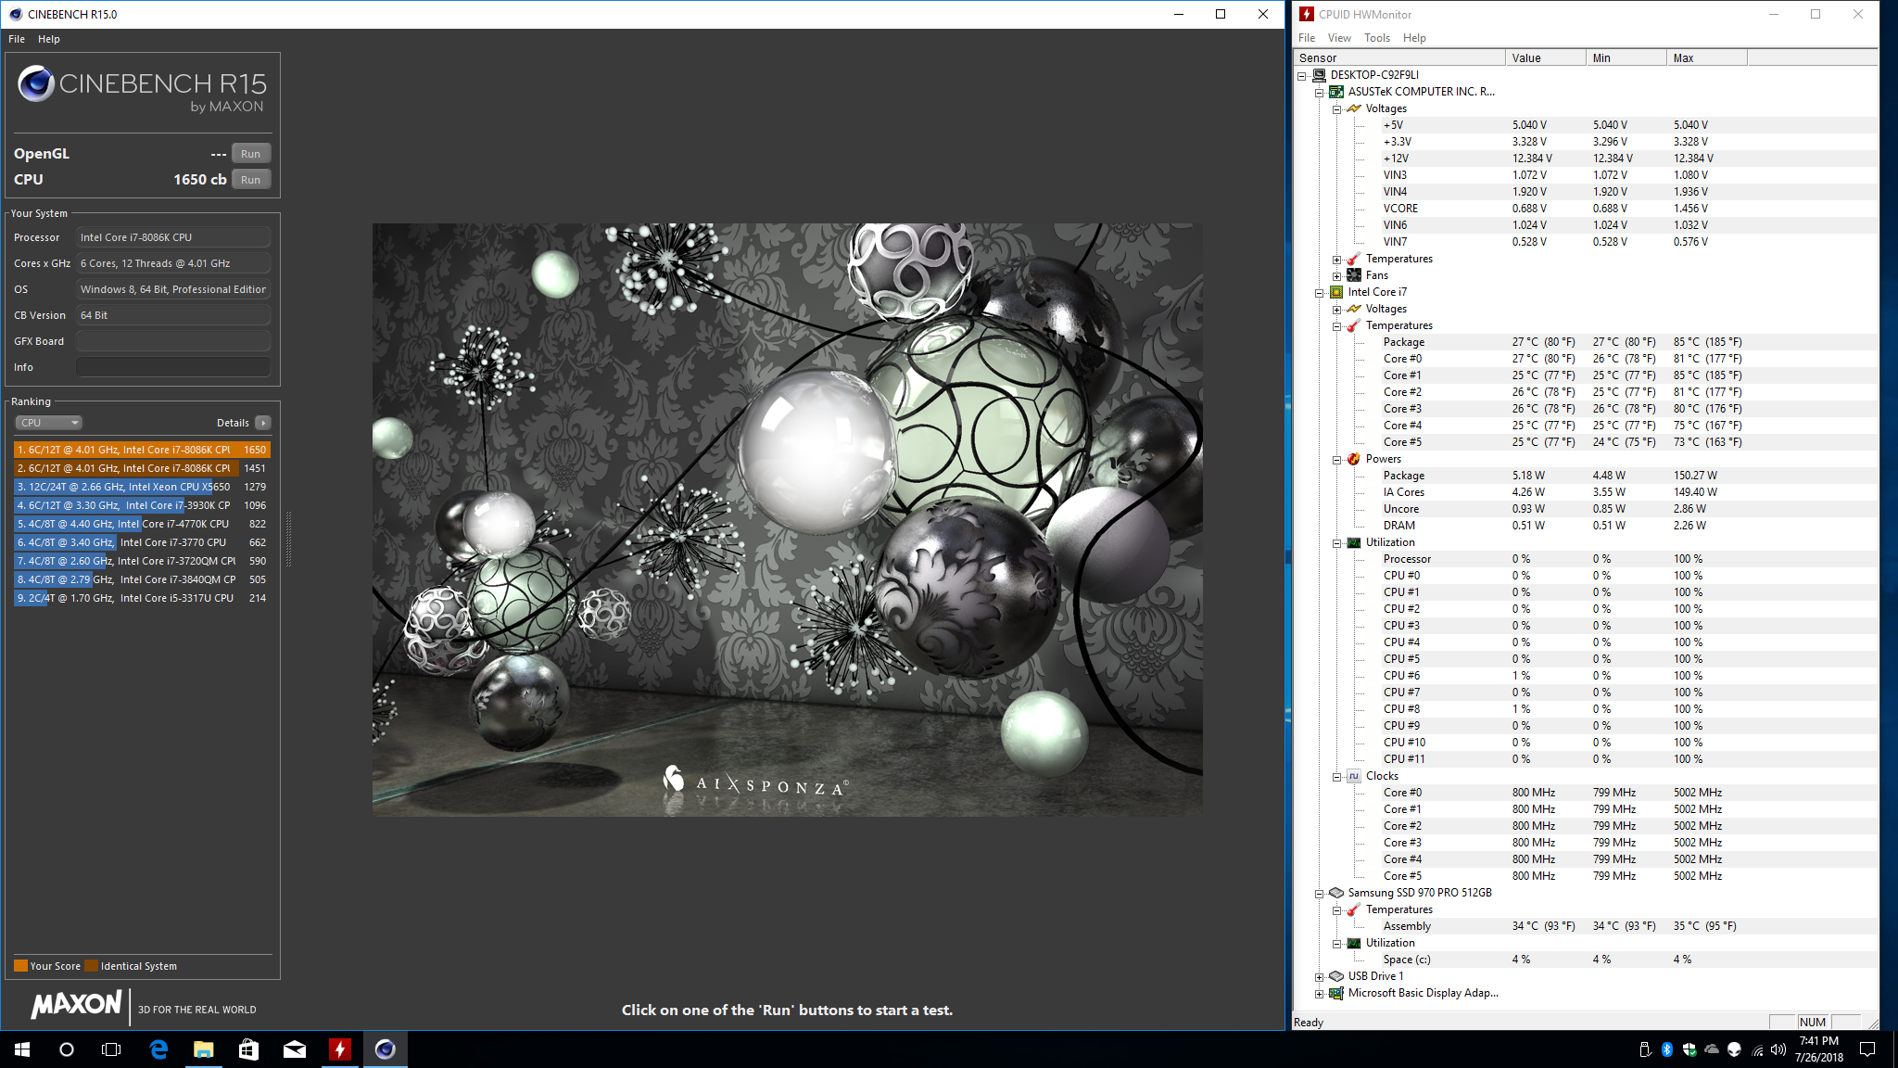Open the Cinebench Help menu
1898x1068 pixels.
pos(49,39)
